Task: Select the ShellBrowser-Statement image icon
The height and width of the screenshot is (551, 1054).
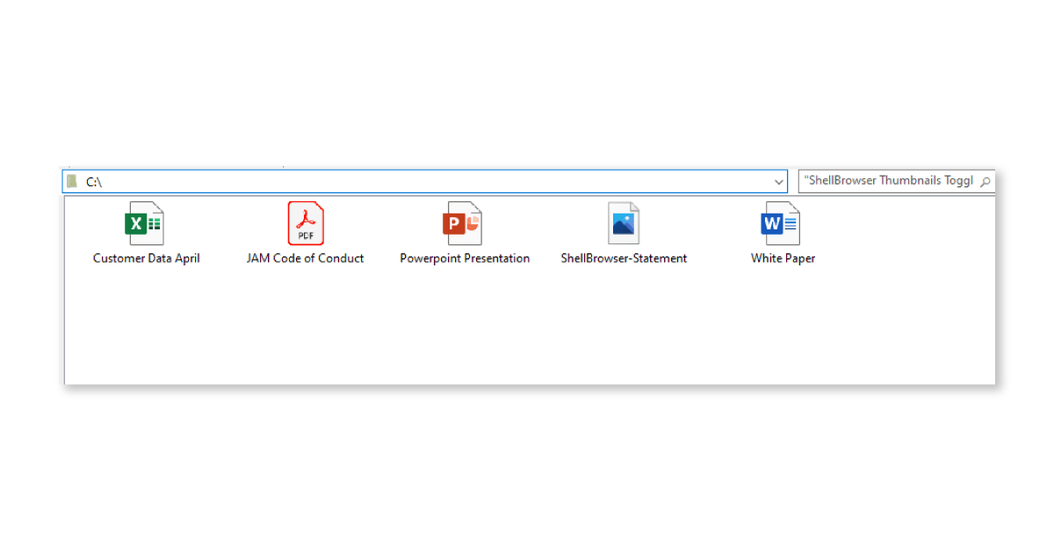Action: [x=624, y=224]
